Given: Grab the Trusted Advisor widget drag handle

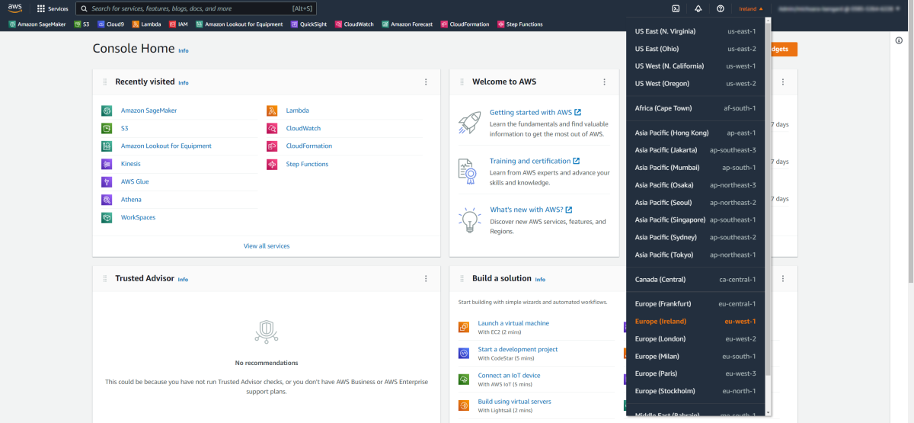Looking at the screenshot, I should pyautogui.click(x=105, y=279).
